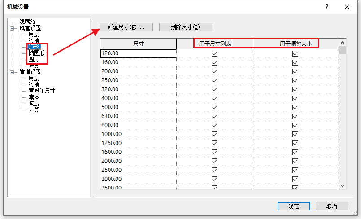Image resolution: width=361 pixels, height=219 pixels.
Task: Click the 新建尺寸(N)... button
Action: pos(126,27)
